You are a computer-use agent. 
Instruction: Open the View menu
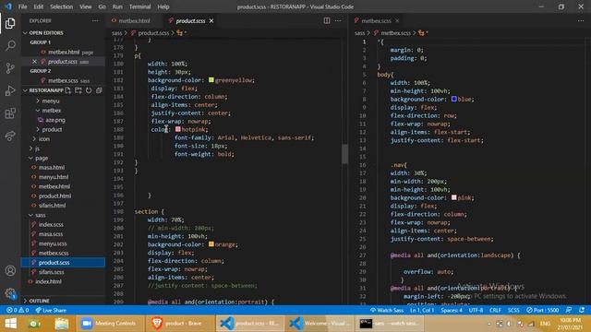point(86,6)
